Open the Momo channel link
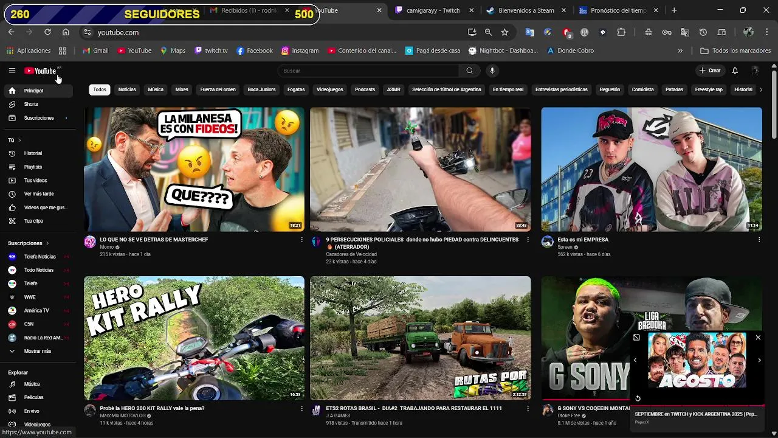Screen dimensions: 778x438 (x=107, y=247)
